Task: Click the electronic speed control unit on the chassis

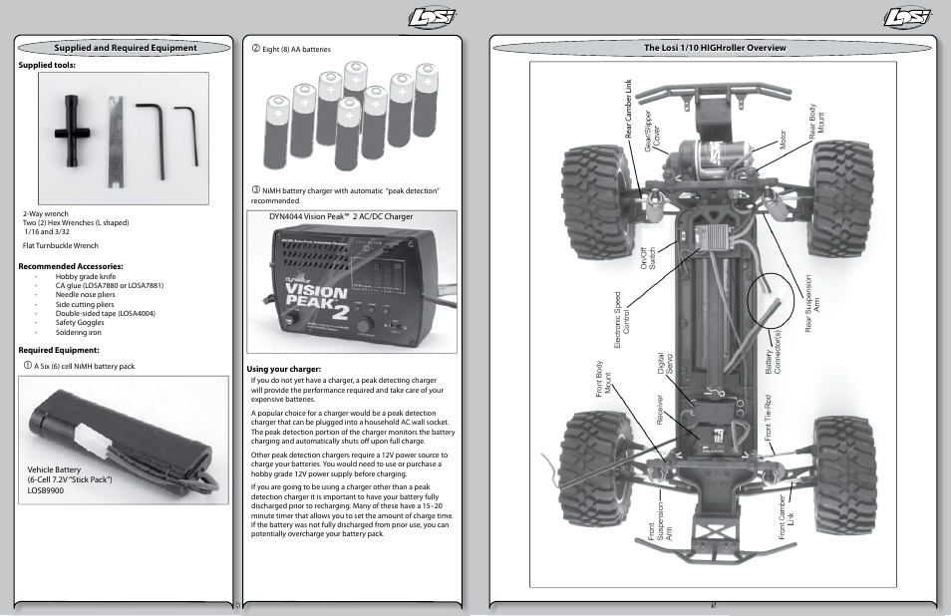Action: pyautogui.click(x=714, y=236)
